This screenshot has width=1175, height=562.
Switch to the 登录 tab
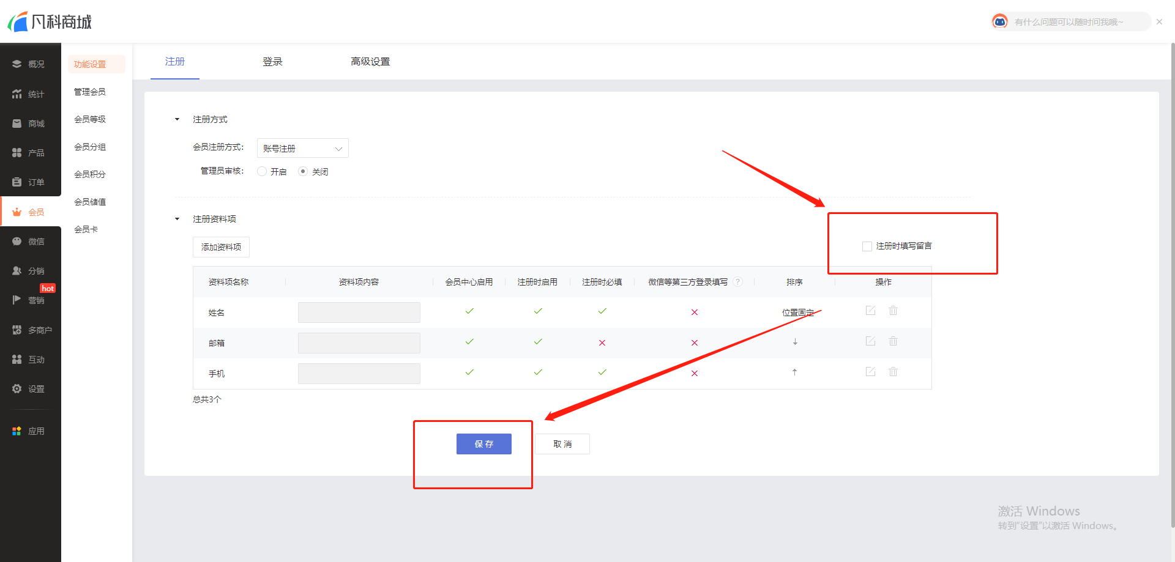(x=272, y=62)
